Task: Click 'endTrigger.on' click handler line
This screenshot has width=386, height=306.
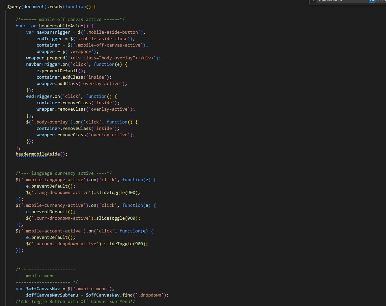Action: 72,96
